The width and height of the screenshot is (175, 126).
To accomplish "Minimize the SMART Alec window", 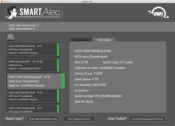I will click(x=5, y=1).
